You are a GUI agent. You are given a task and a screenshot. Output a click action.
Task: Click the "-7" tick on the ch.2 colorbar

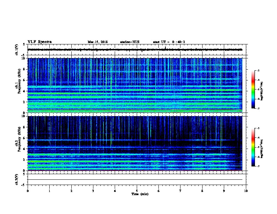coord(258,166)
